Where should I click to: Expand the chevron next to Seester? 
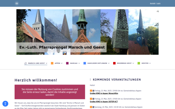[150, 63]
